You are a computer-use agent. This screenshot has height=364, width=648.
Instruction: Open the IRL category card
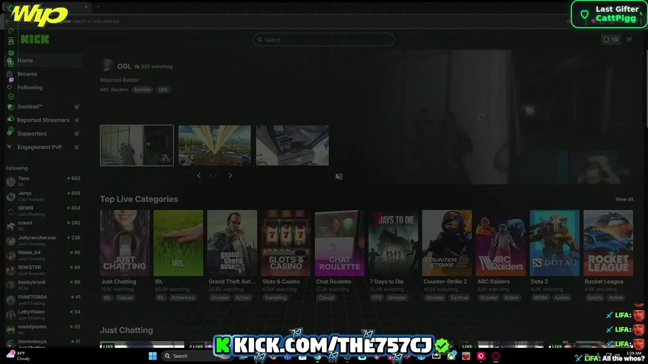(178, 243)
